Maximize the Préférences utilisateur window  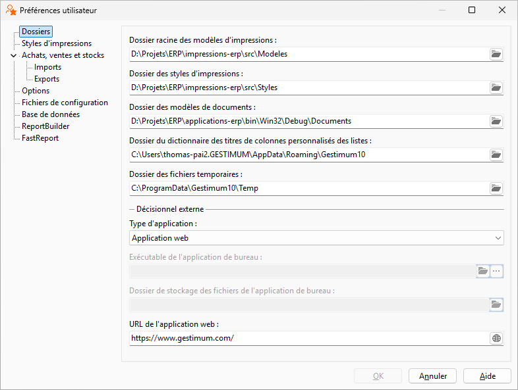pos(472,11)
